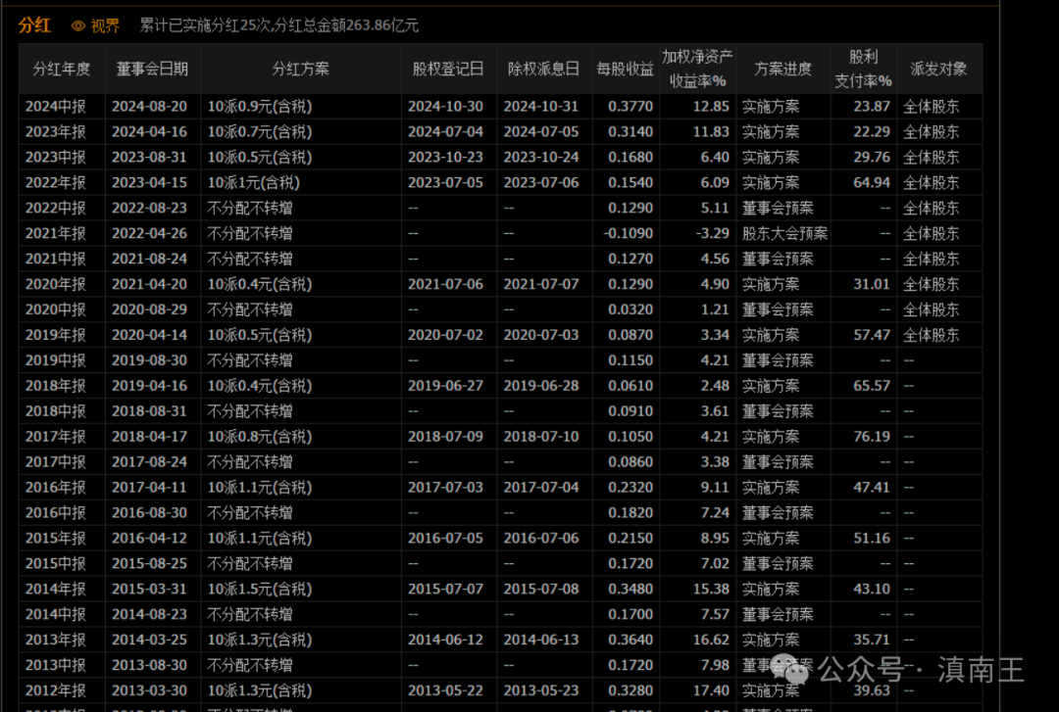Click the plan 10派0.7元(含税)

(259, 131)
